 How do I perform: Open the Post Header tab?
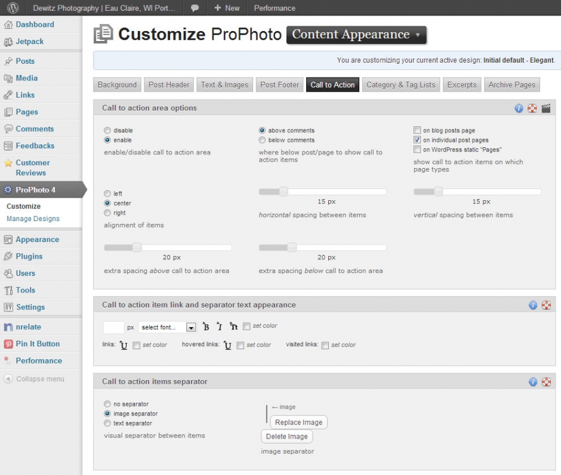tap(169, 85)
